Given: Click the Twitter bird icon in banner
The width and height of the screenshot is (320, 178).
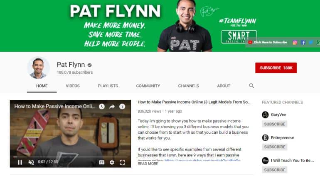Looking at the screenshot, I should [311, 42].
